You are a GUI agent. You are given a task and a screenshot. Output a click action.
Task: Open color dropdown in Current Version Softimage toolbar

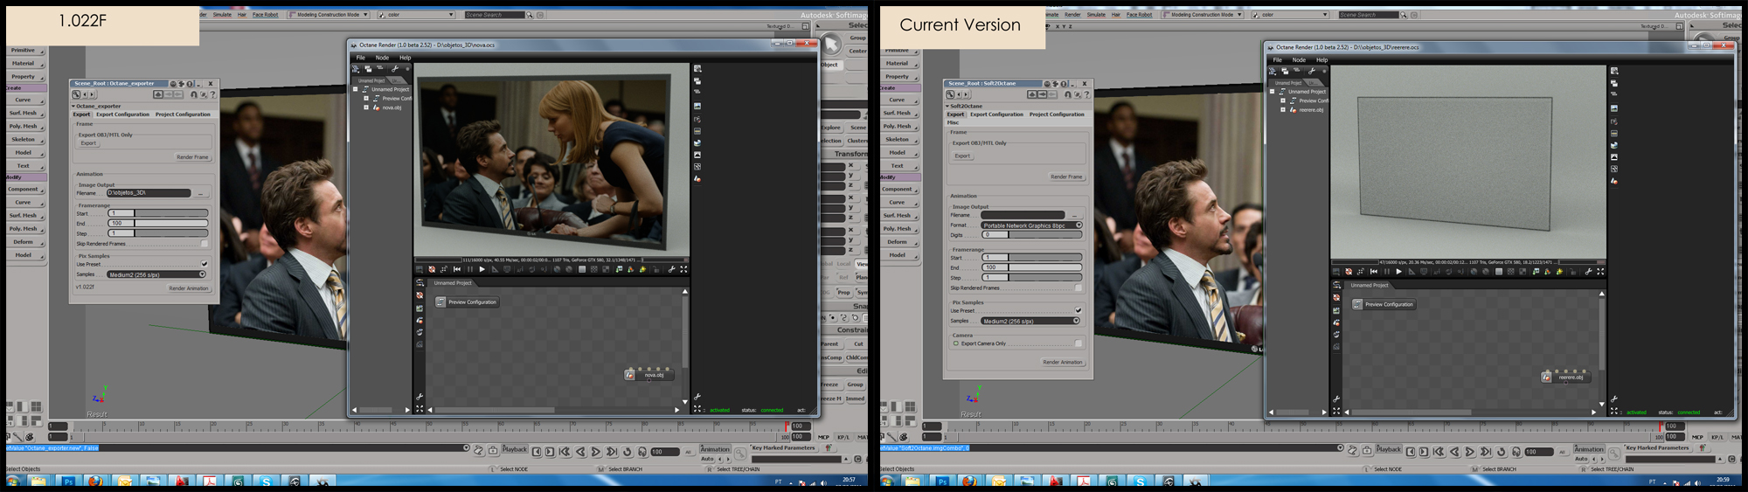click(1290, 15)
